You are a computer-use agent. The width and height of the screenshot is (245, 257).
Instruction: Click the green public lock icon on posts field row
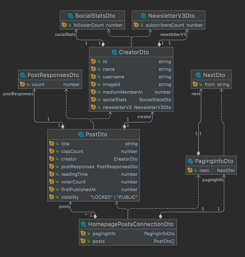click(89, 241)
